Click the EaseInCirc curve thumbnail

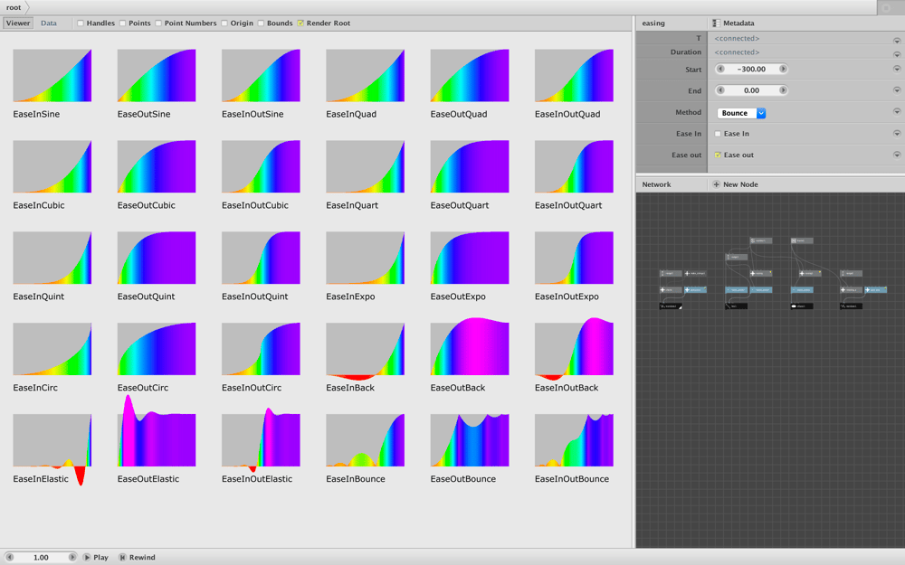(52, 349)
